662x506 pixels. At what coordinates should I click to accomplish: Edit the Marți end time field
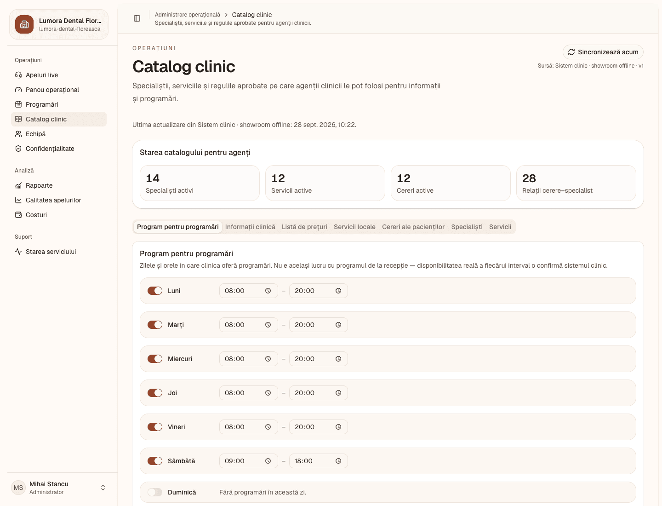click(318, 325)
